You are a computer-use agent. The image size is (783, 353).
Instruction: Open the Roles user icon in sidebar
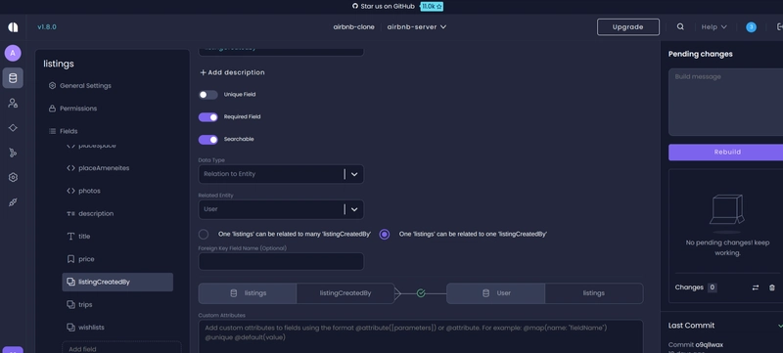(x=13, y=104)
